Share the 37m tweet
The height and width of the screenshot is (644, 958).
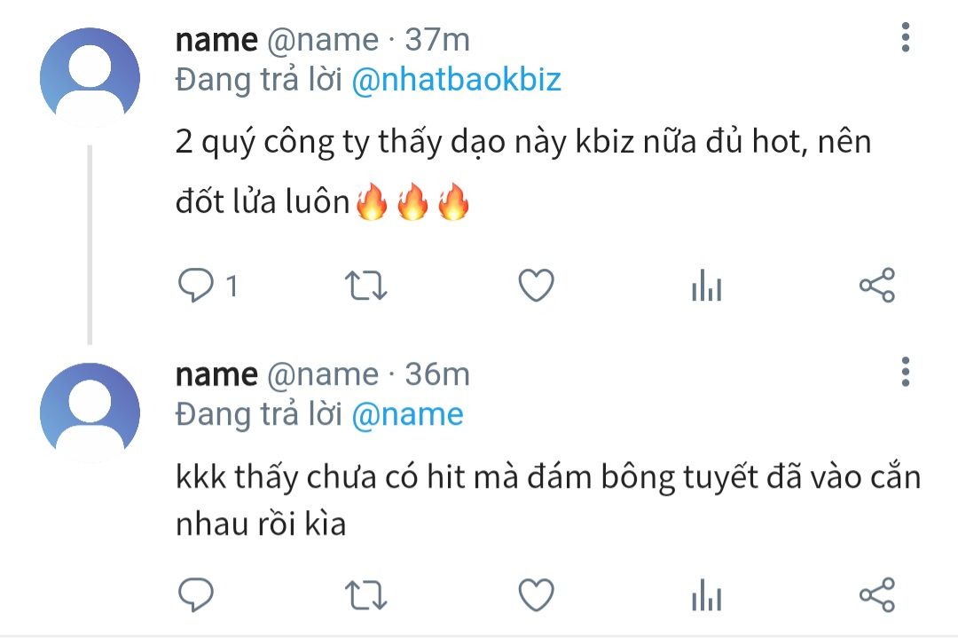(877, 286)
